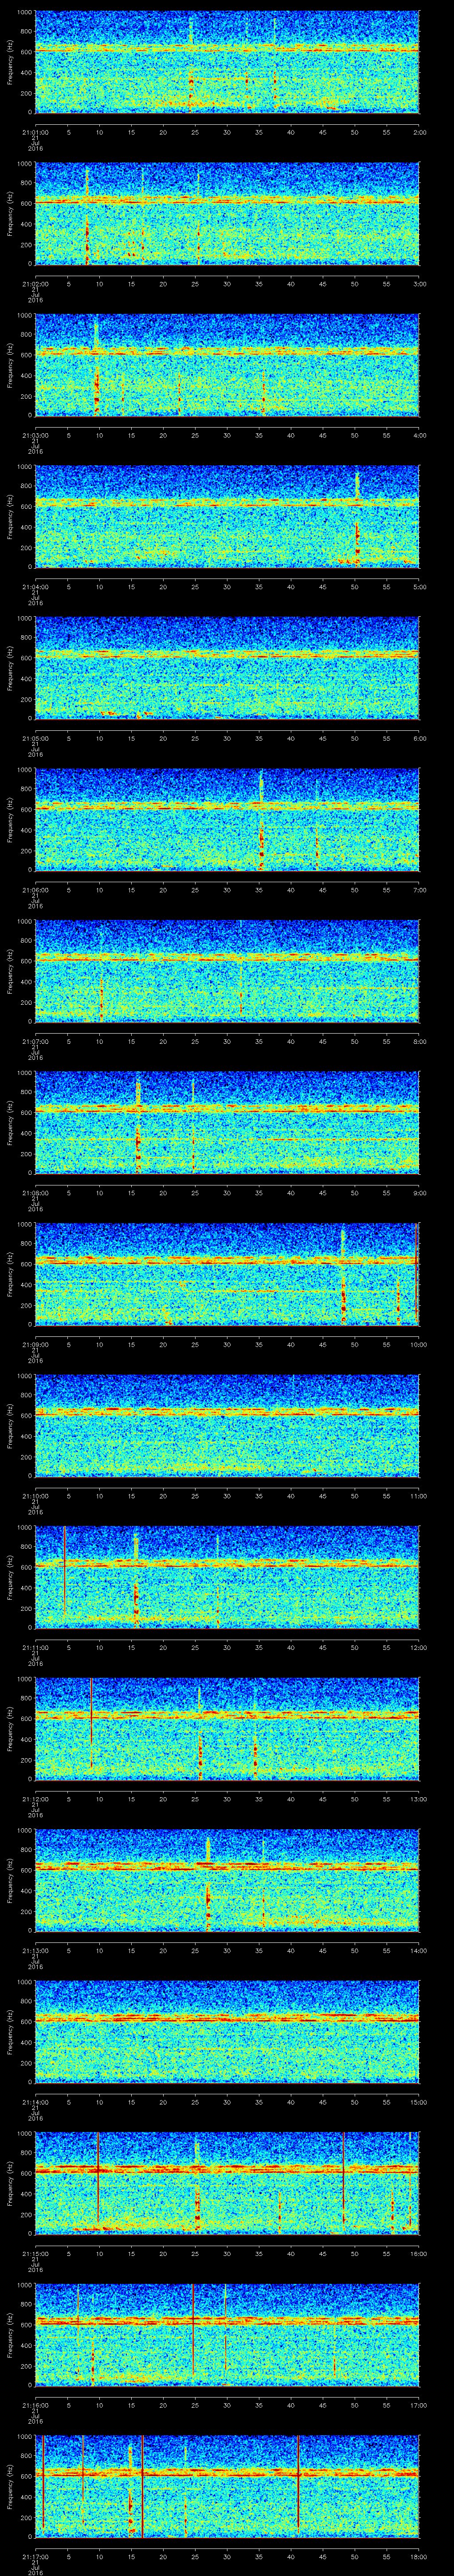Select the 21:01:00 start time label
Image resolution: width=454 pixels, height=2576 pixels.
coord(35,131)
